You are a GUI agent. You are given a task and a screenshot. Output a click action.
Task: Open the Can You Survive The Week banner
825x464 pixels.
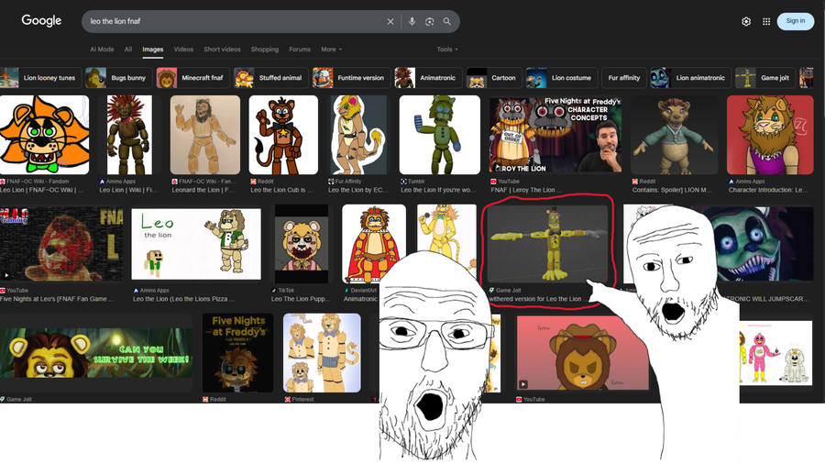pos(96,352)
